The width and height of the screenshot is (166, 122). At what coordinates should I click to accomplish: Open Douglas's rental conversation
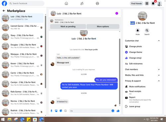pos(22,46)
